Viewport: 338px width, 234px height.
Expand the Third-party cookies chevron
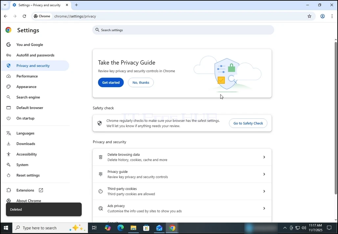264,191
